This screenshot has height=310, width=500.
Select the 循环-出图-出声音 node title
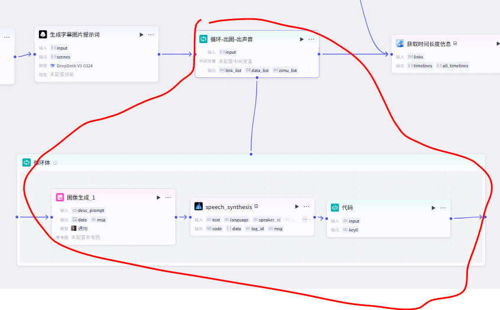click(x=232, y=39)
